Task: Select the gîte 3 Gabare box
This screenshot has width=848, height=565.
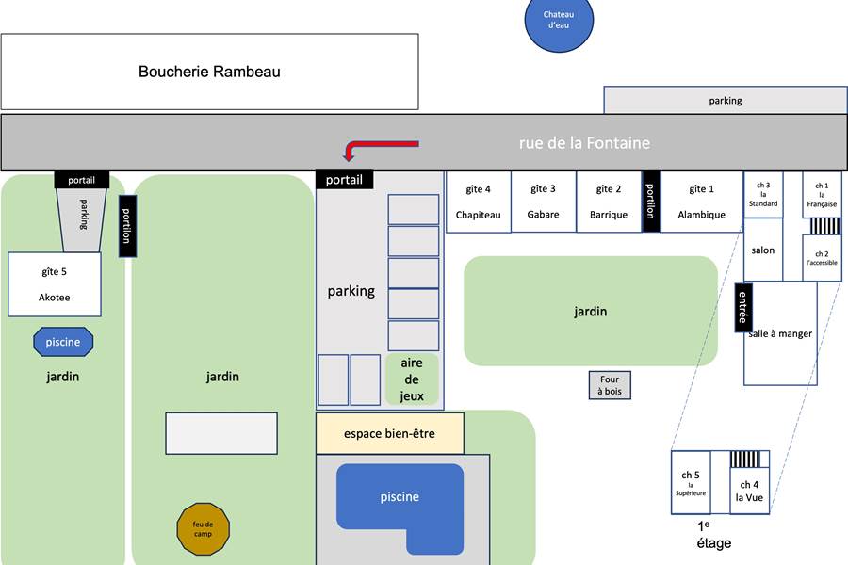Action: [544, 202]
